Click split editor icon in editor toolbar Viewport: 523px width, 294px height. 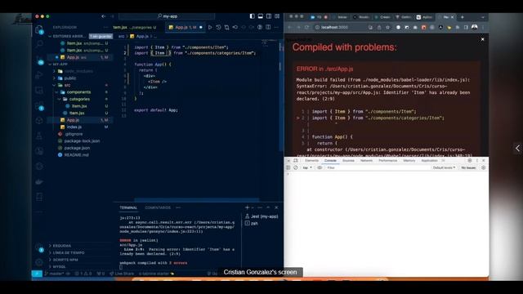click(268, 27)
